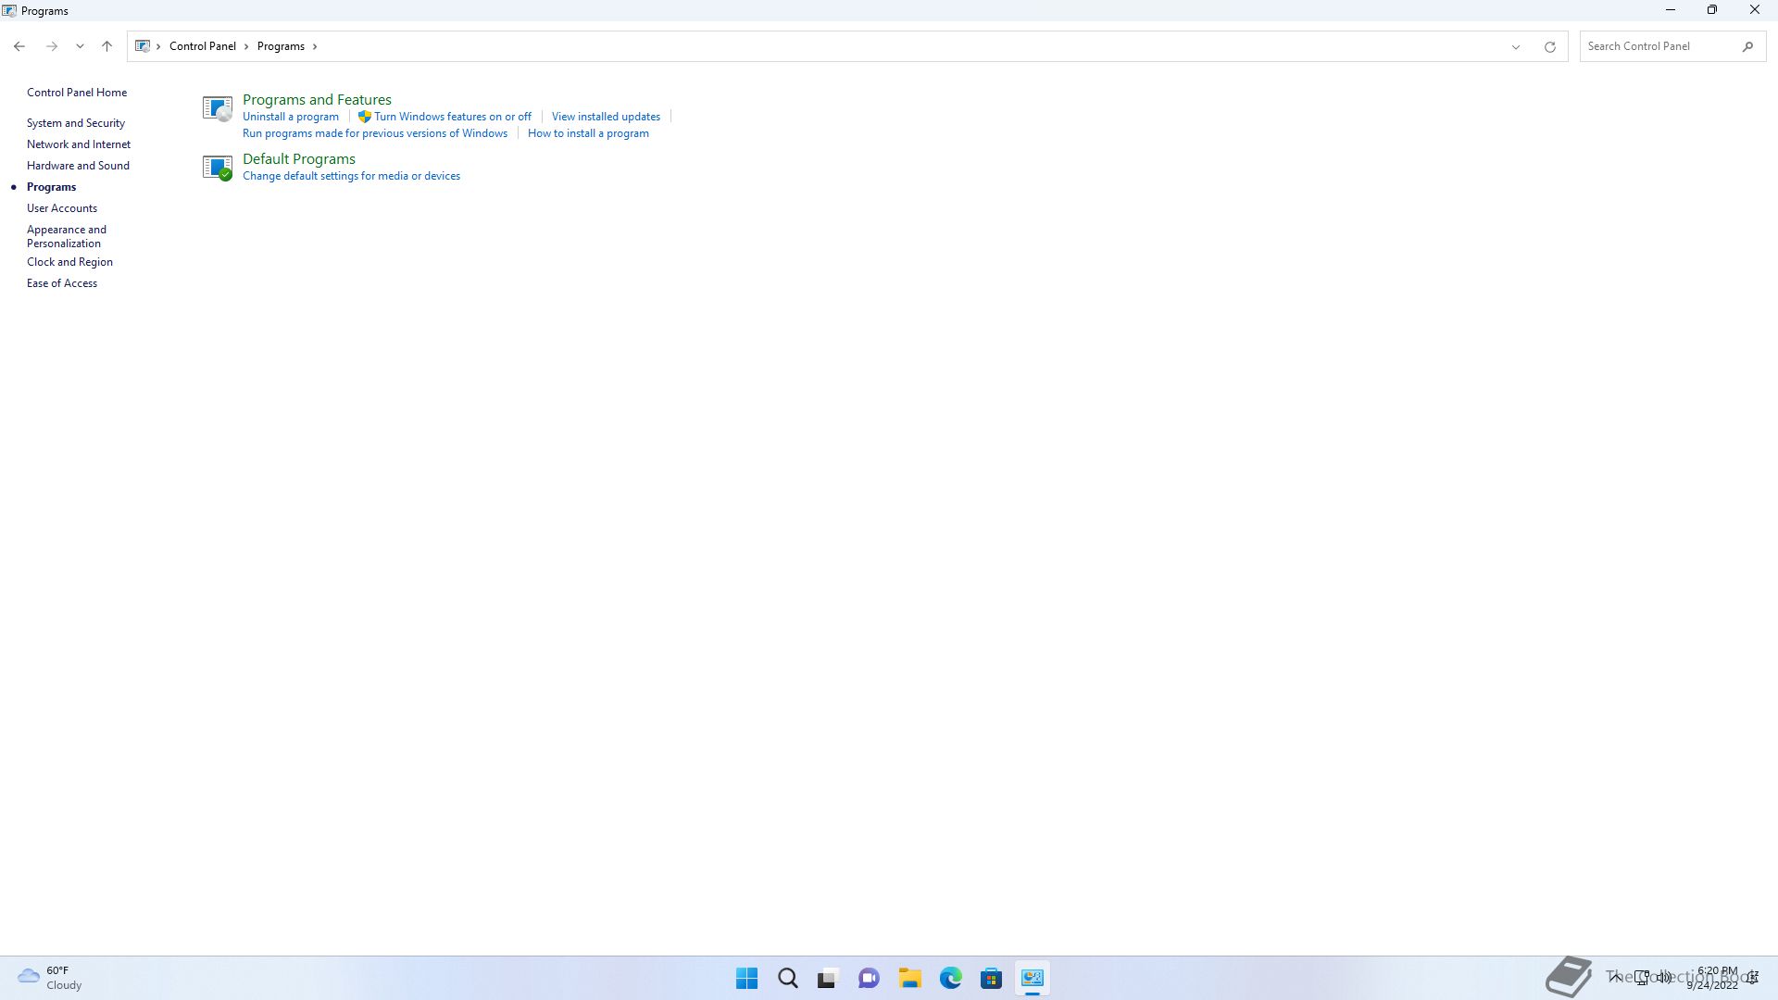Open File Explorer from the taskbar
This screenshot has width=1778, height=1000.
point(909,979)
